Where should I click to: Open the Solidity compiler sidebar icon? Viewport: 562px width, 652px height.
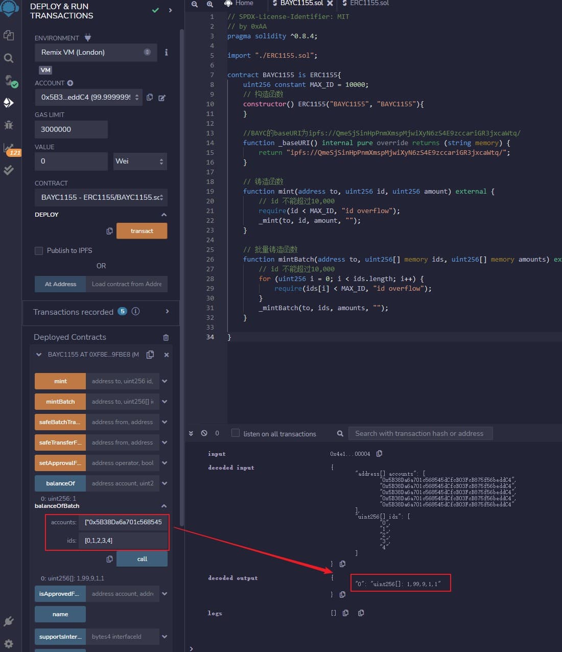9,81
